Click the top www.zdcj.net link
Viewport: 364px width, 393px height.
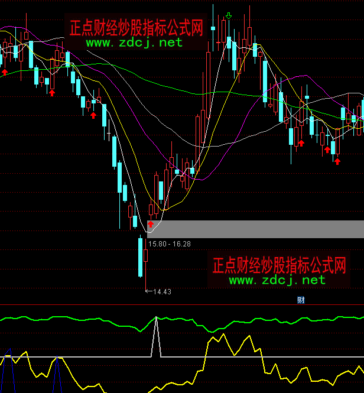(x=134, y=43)
